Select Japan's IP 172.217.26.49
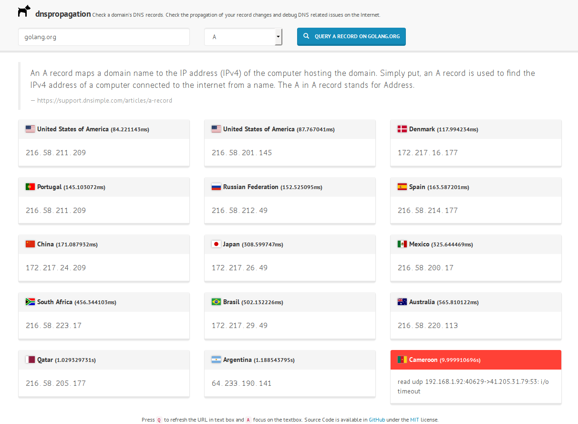Viewport: 578px width, 424px height. coord(240,268)
